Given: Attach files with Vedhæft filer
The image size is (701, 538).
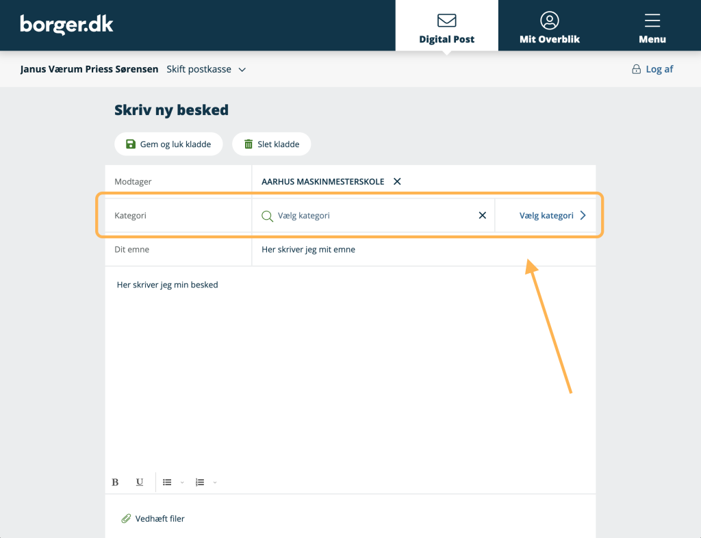Looking at the screenshot, I should tap(153, 519).
